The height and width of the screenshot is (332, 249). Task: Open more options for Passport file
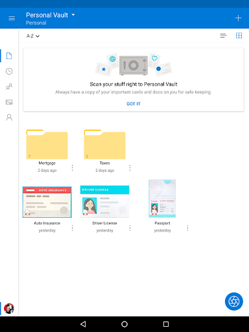(187, 228)
